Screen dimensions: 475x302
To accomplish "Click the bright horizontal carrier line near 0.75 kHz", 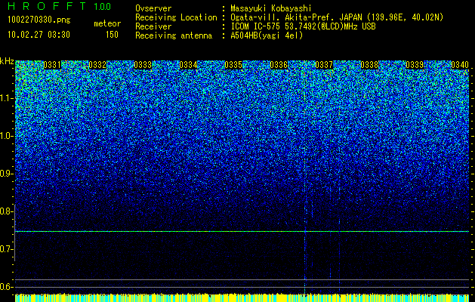I will click(242, 232).
